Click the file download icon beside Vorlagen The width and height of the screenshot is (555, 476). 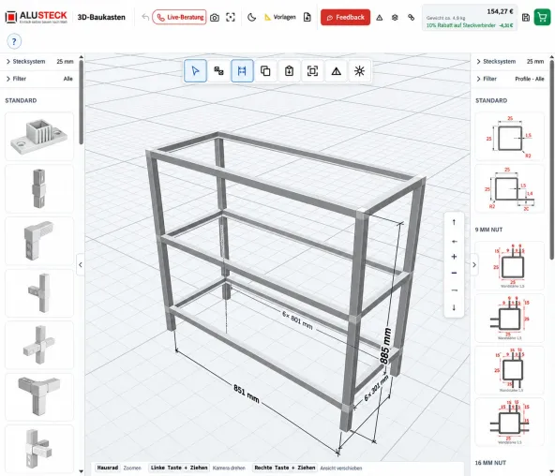coord(307,17)
